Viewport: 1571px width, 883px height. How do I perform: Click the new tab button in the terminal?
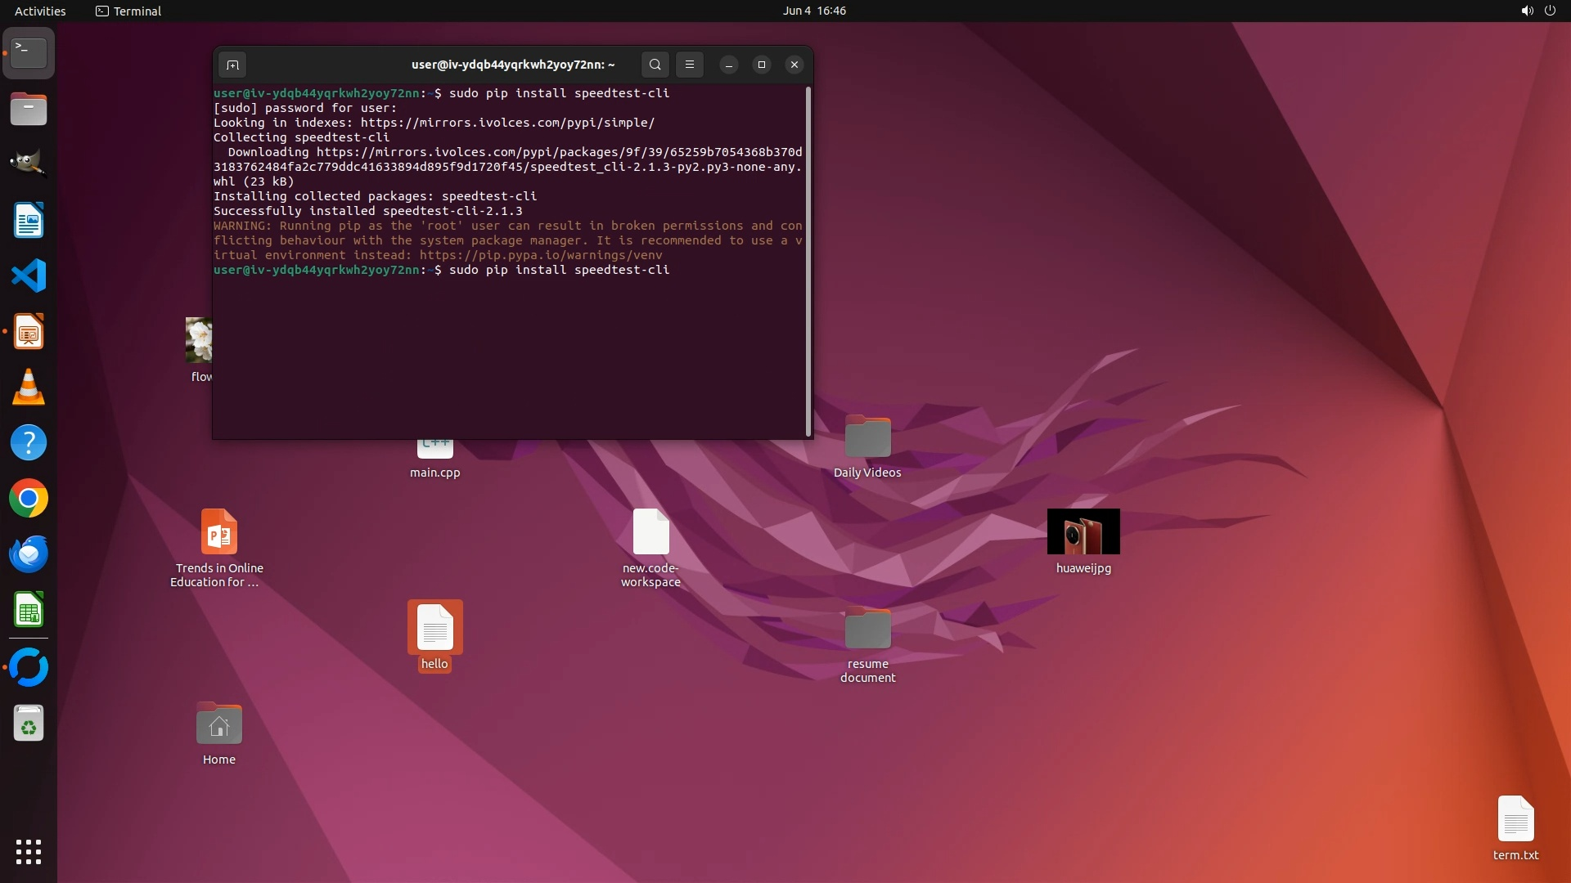[x=232, y=65]
